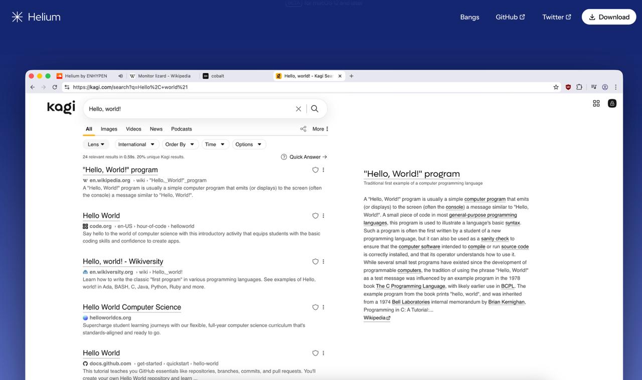This screenshot has width=642, height=380.
Task: Open a new browser tab
Action: tap(352, 76)
